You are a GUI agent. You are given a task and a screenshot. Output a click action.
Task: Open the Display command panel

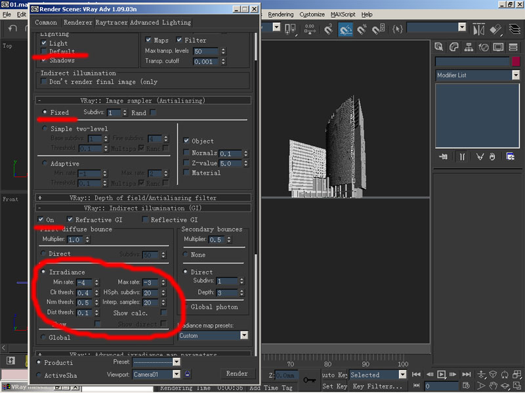coord(499,47)
